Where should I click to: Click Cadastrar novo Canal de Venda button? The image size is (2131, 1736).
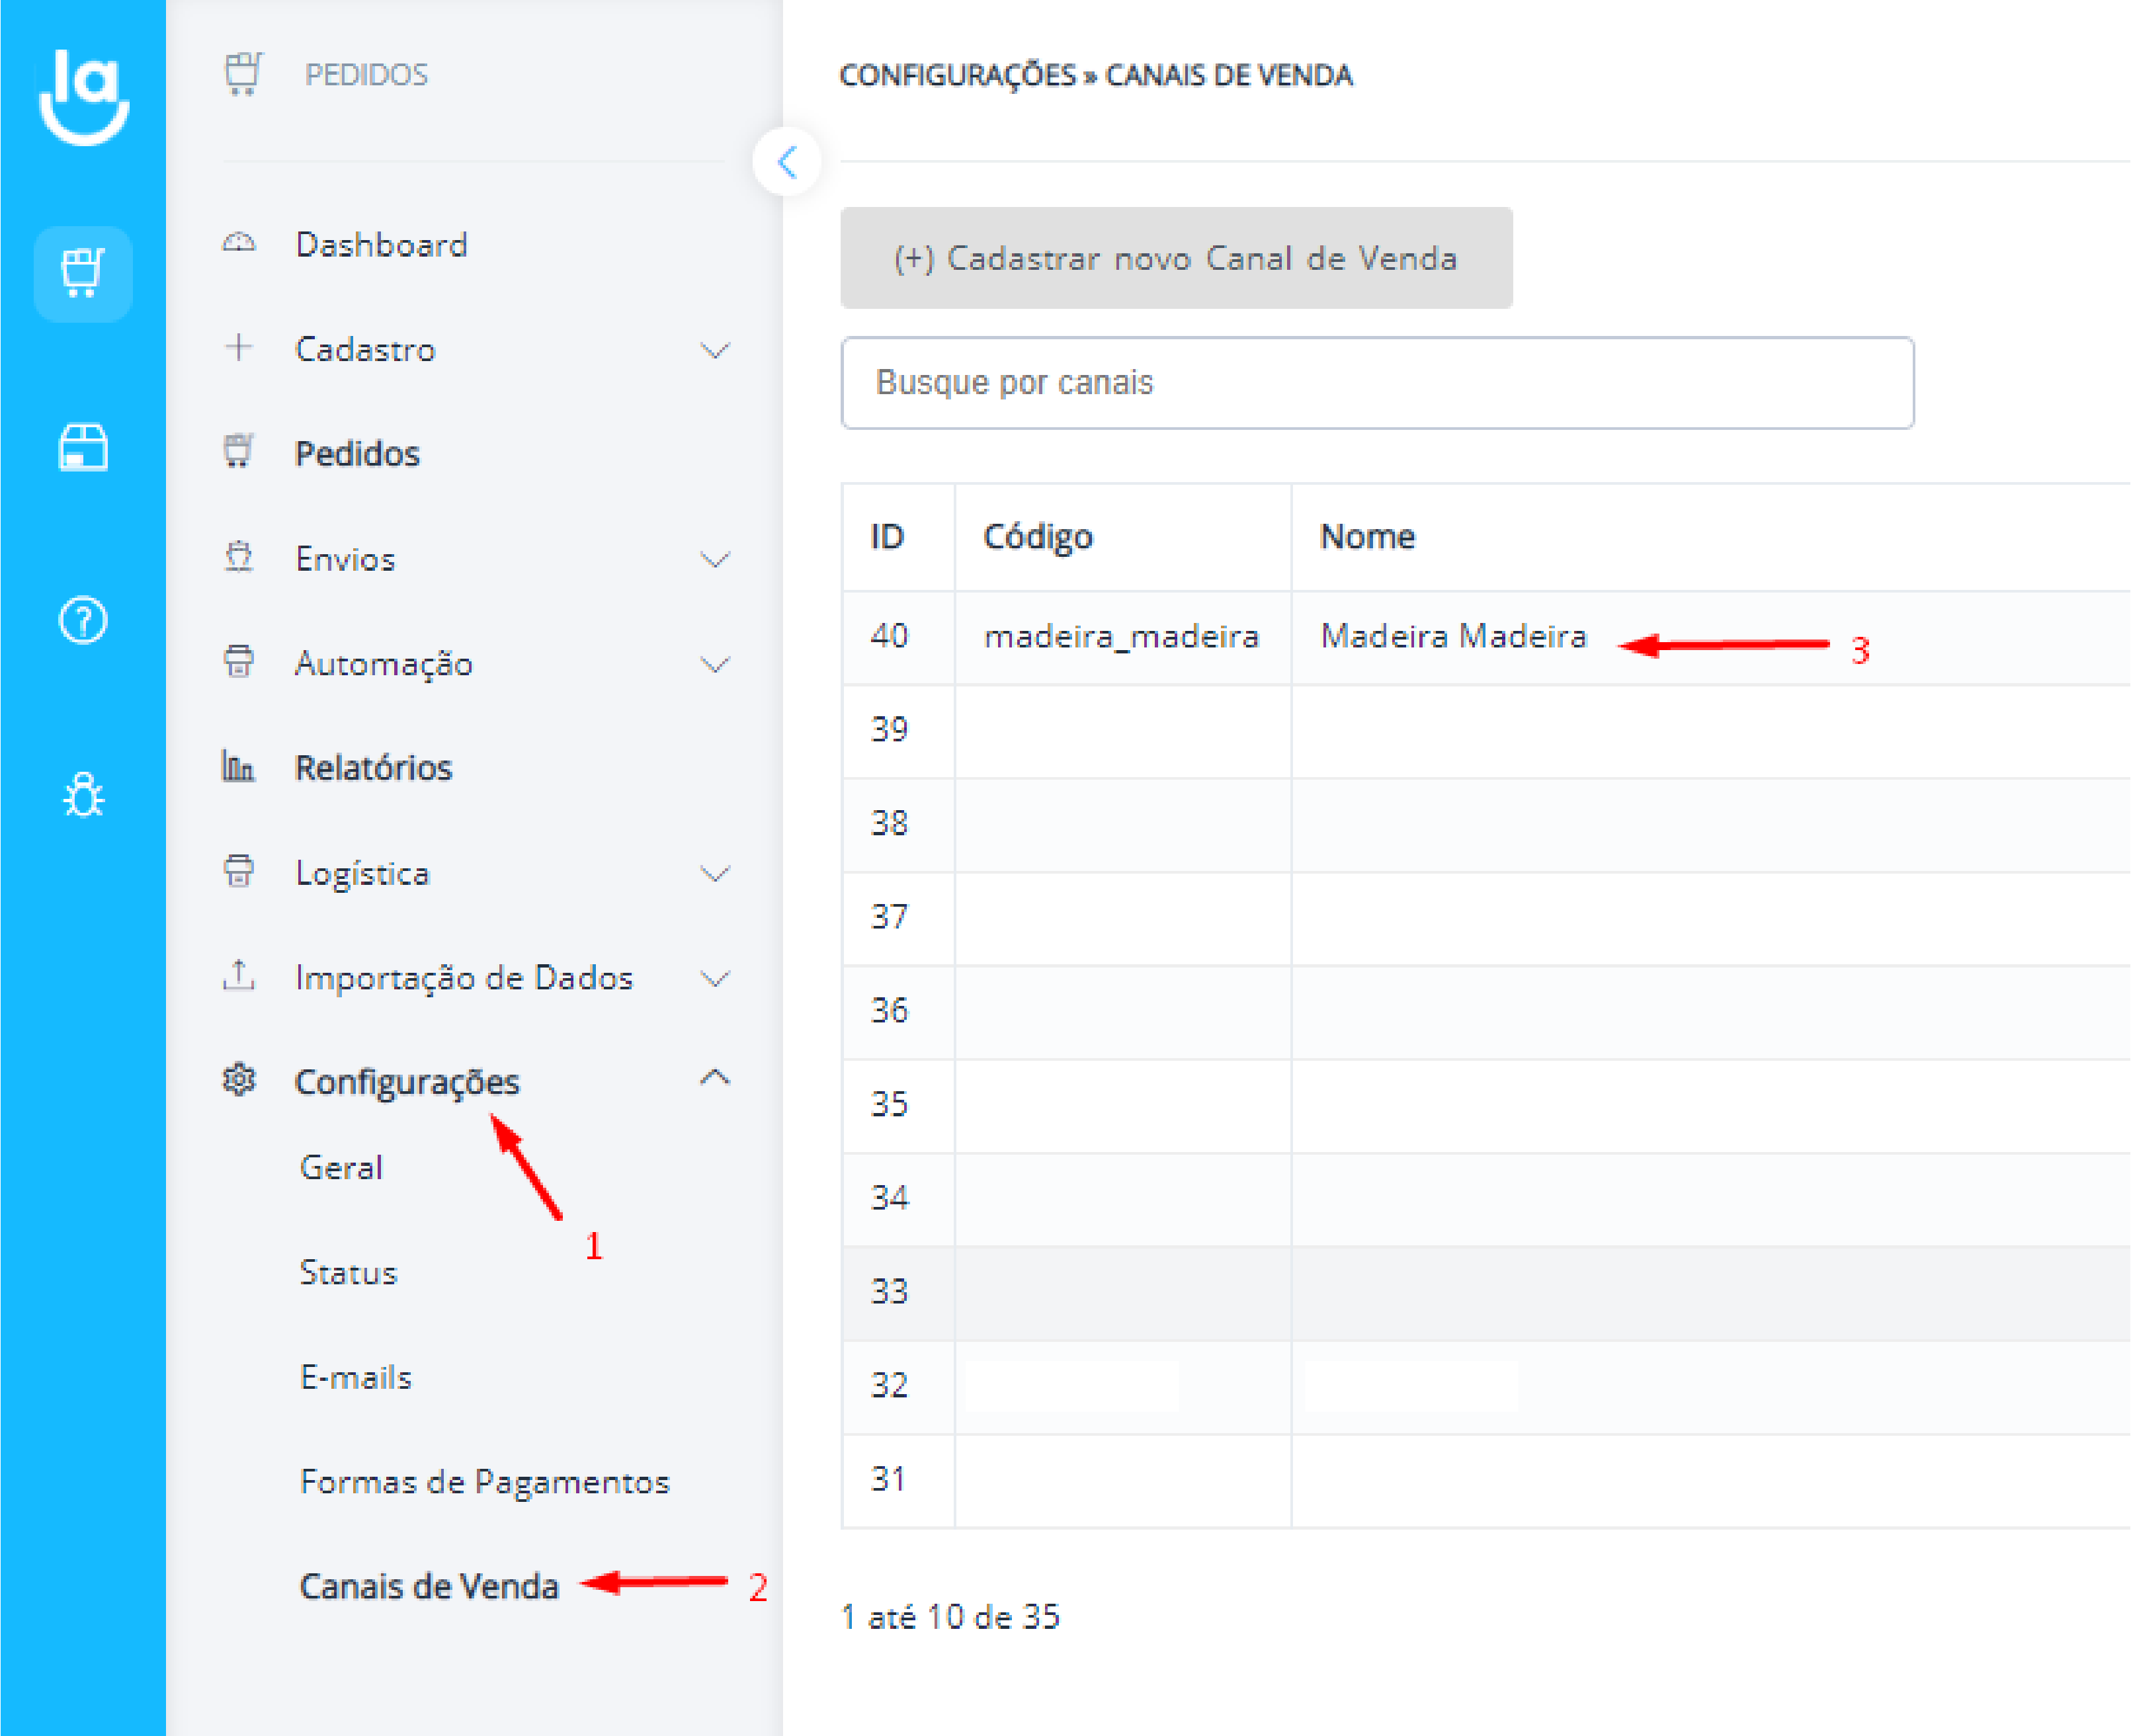coord(1176,258)
